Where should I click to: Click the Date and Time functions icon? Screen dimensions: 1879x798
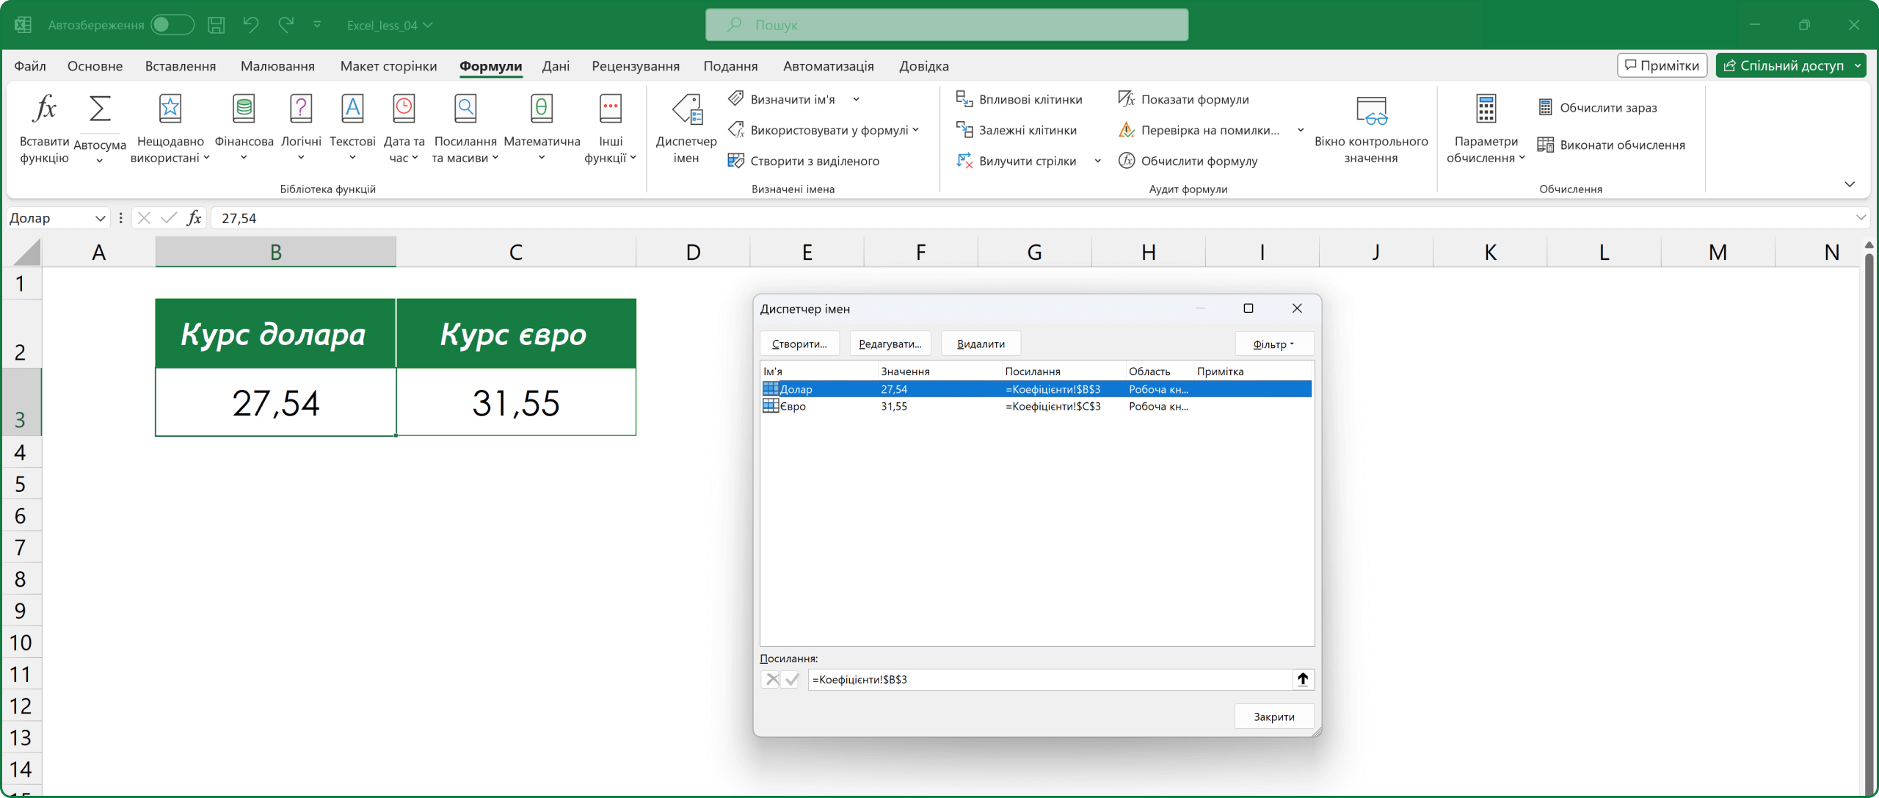click(404, 109)
